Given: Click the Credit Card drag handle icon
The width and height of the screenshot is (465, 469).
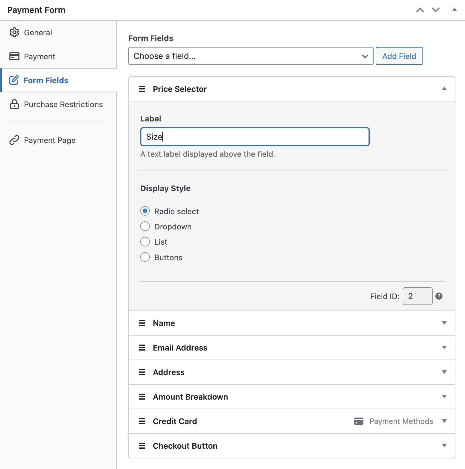Looking at the screenshot, I should click(142, 421).
